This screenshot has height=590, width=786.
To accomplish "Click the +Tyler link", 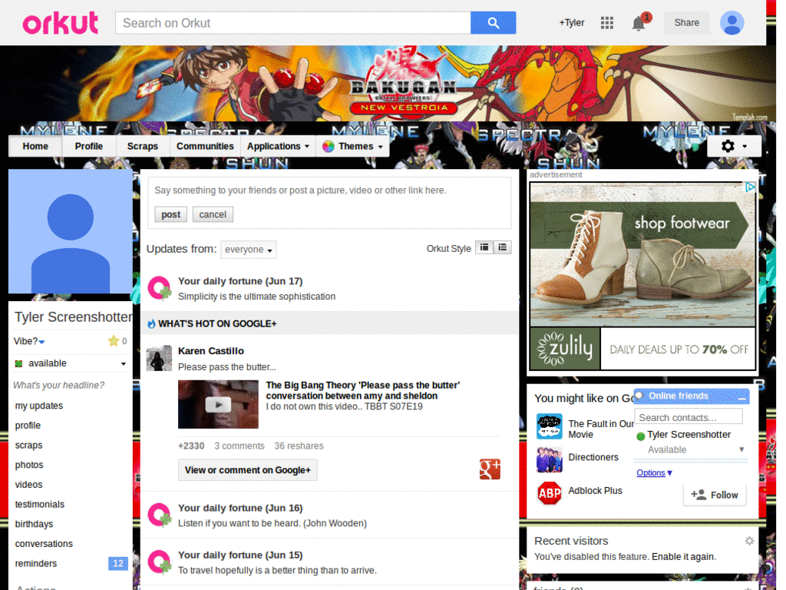I will [x=572, y=22].
